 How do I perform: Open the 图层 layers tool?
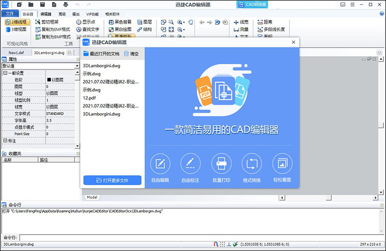coord(145,22)
